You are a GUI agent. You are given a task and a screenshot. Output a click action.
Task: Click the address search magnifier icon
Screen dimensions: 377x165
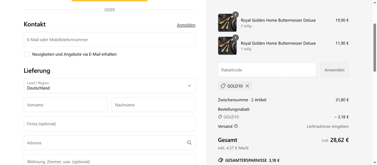[189, 143]
